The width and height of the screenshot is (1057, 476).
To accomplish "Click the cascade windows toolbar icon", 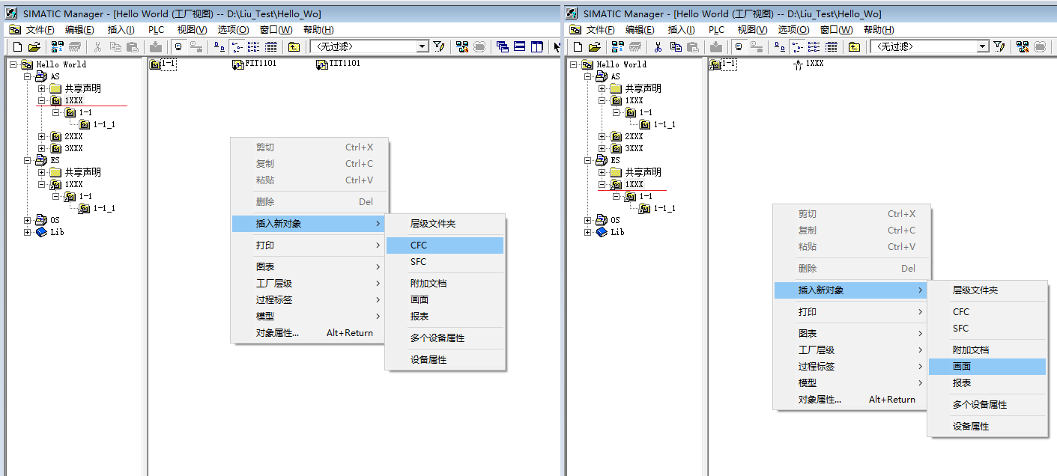I will coord(502,46).
